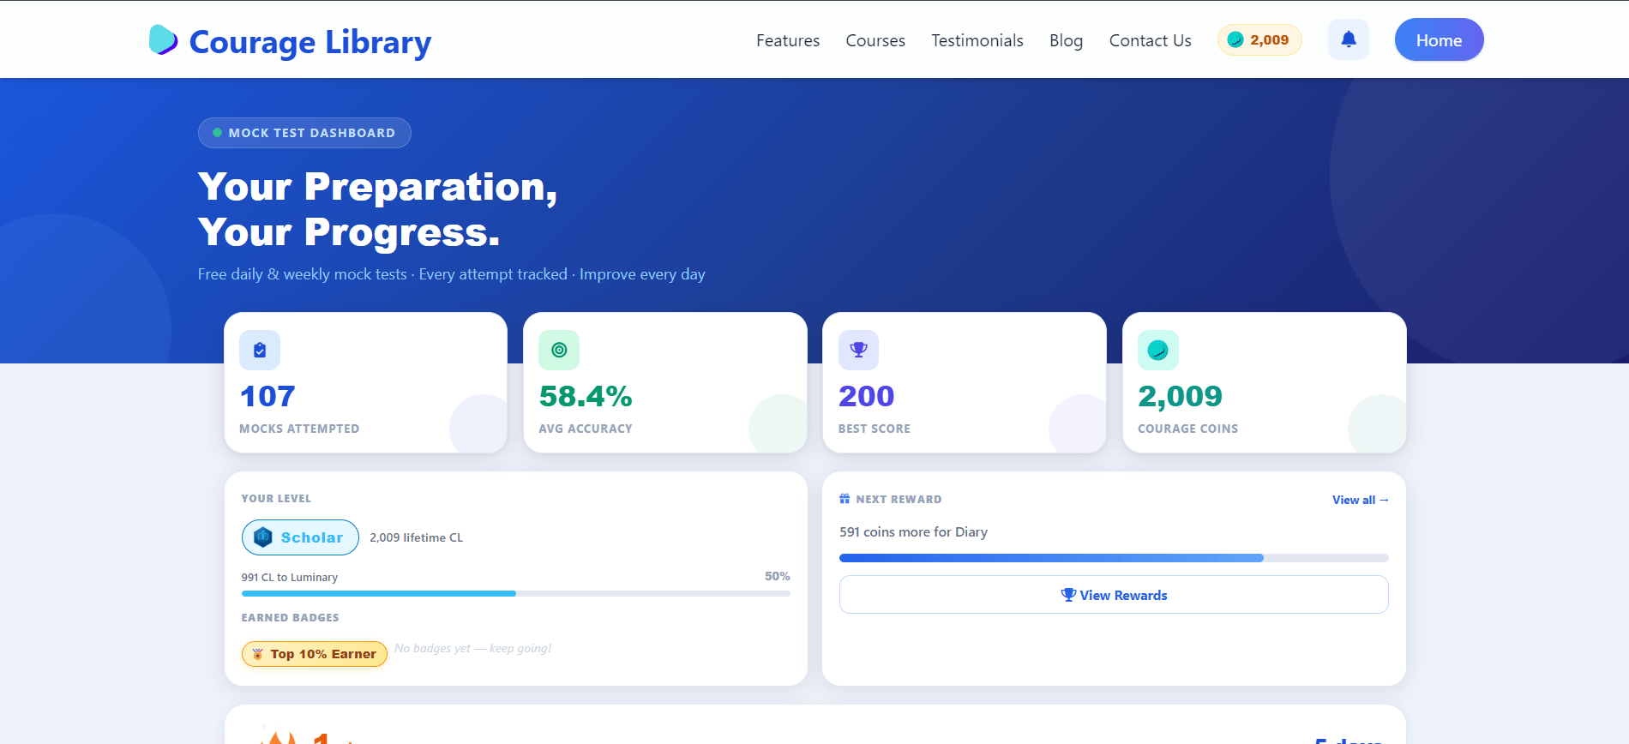The image size is (1629, 744).
Task: Click the 50% progress label
Action: [x=778, y=576]
